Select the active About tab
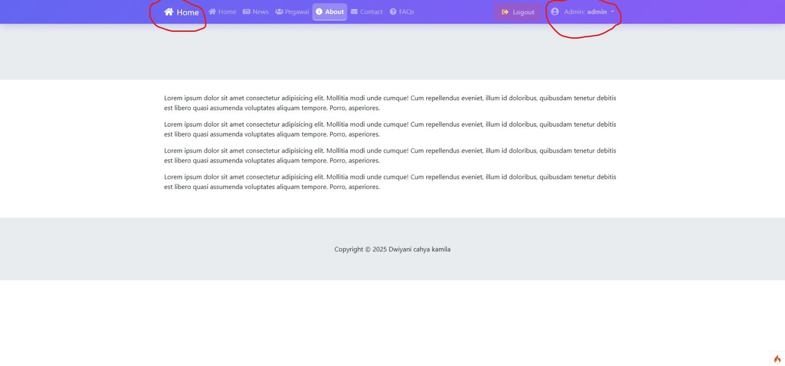The width and height of the screenshot is (785, 366). (334, 12)
